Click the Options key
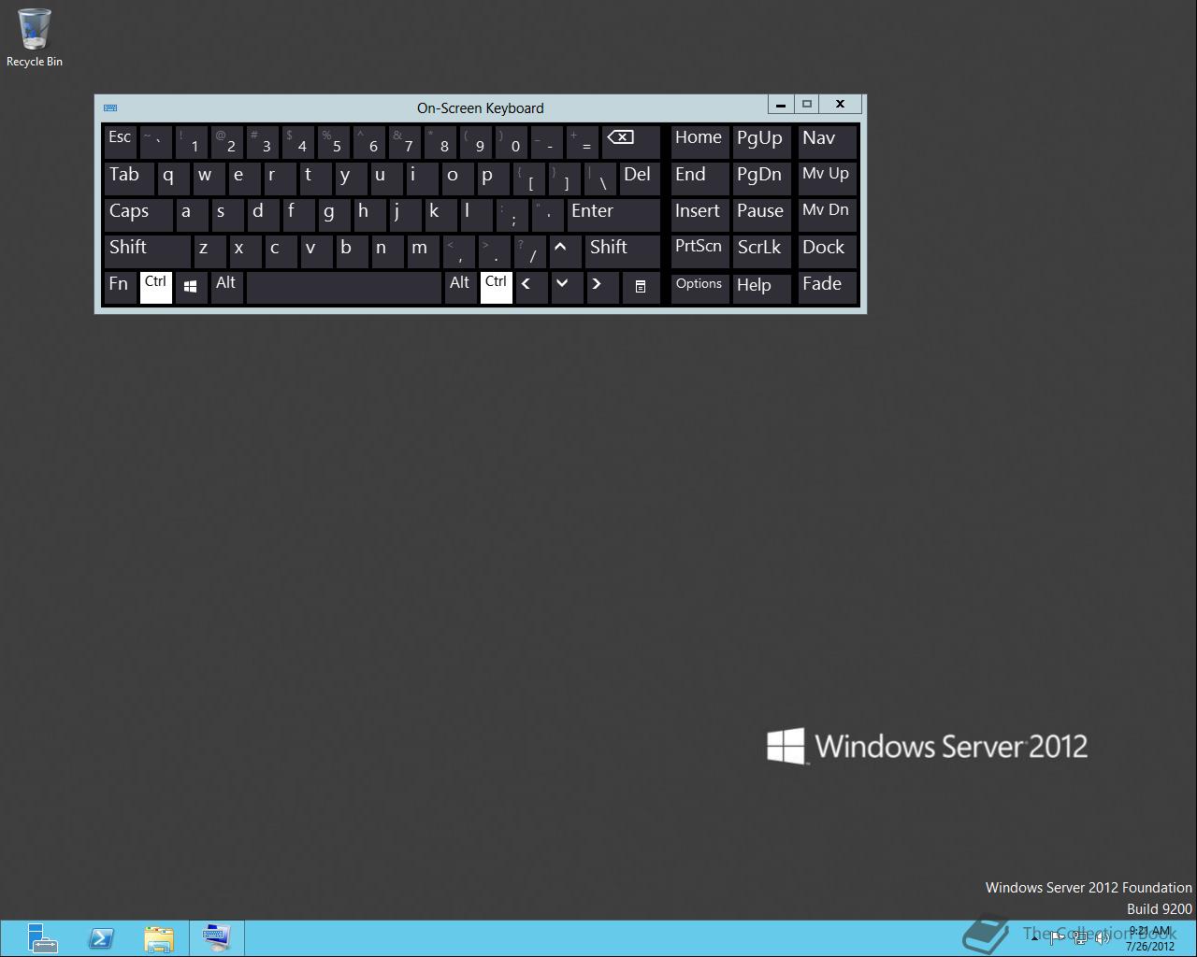 699,288
